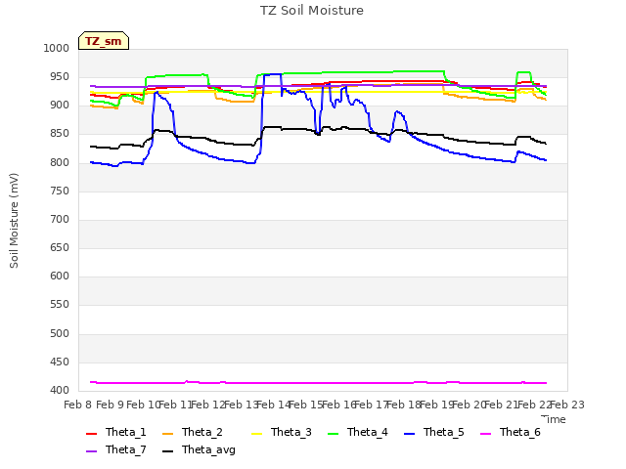Click the blue Theta_5 legend swatch
The height and width of the screenshot is (469, 626).
(x=409, y=434)
